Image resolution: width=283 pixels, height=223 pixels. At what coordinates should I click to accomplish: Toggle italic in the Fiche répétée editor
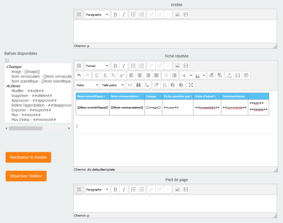[x=123, y=66]
